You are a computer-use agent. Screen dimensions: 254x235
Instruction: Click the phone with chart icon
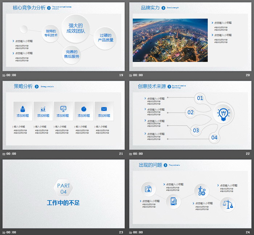pyautogui.click(x=173, y=201)
